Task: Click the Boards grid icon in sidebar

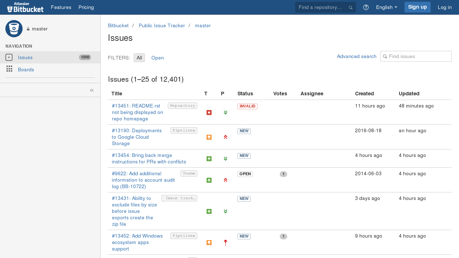Action: point(9,69)
